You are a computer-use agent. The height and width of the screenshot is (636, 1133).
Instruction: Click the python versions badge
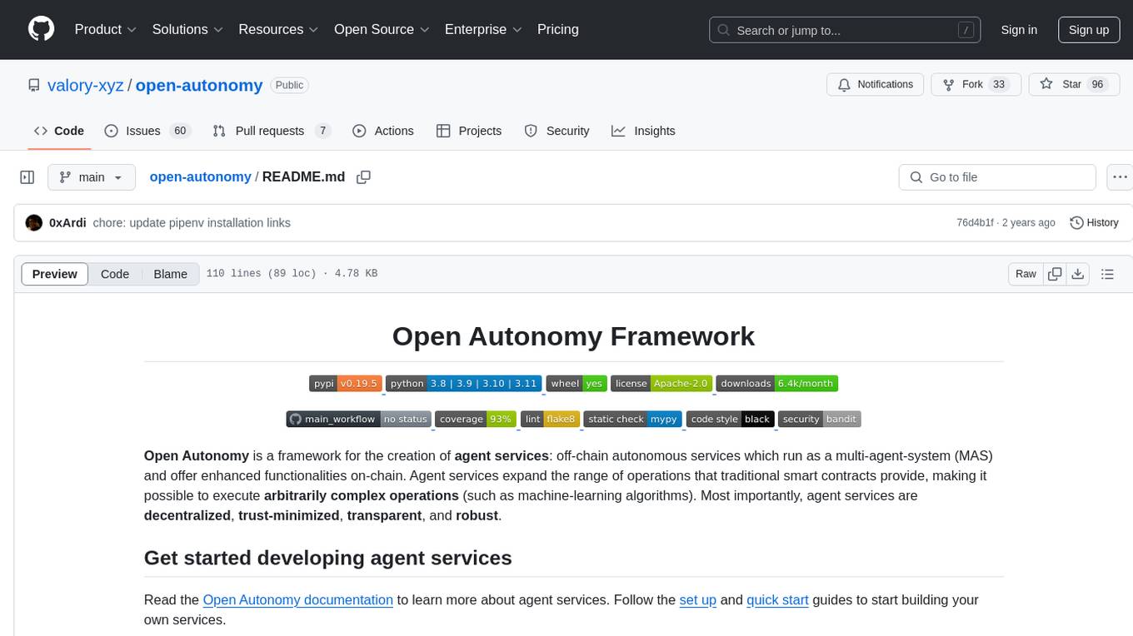[464, 384]
